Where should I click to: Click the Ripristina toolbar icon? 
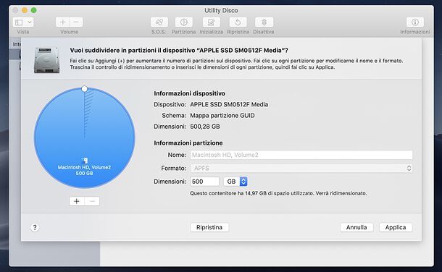[x=238, y=22]
